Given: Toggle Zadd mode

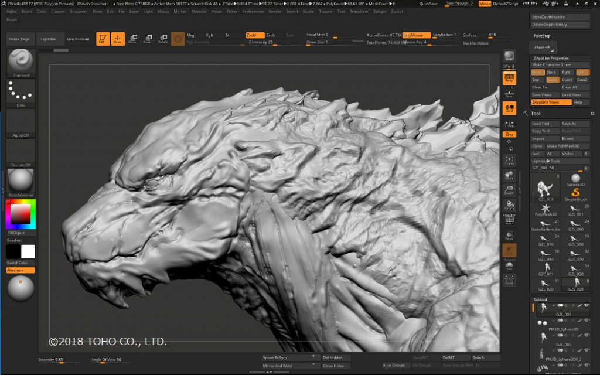Looking at the screenshot, I should [x=255, y=35].
